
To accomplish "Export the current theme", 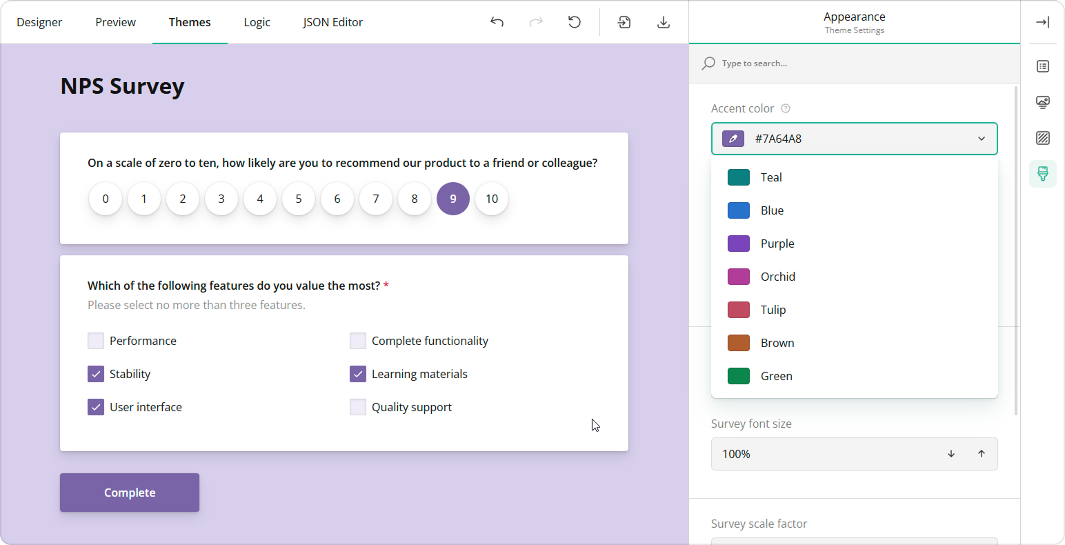I will click(663, 22).
